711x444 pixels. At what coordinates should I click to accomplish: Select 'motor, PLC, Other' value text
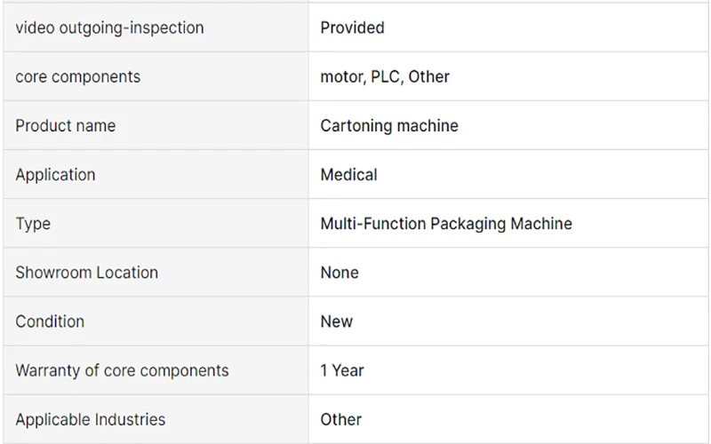(x=385, y=76)
